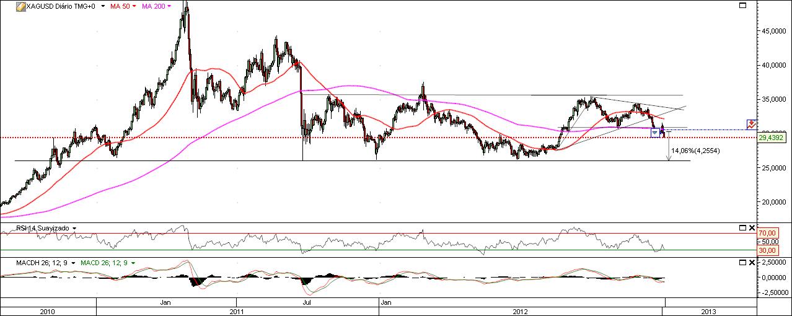The width and height of the screenshot is (792, 316).
Task: Close the RSI indicator panel
Action: [x=752, y=229]
